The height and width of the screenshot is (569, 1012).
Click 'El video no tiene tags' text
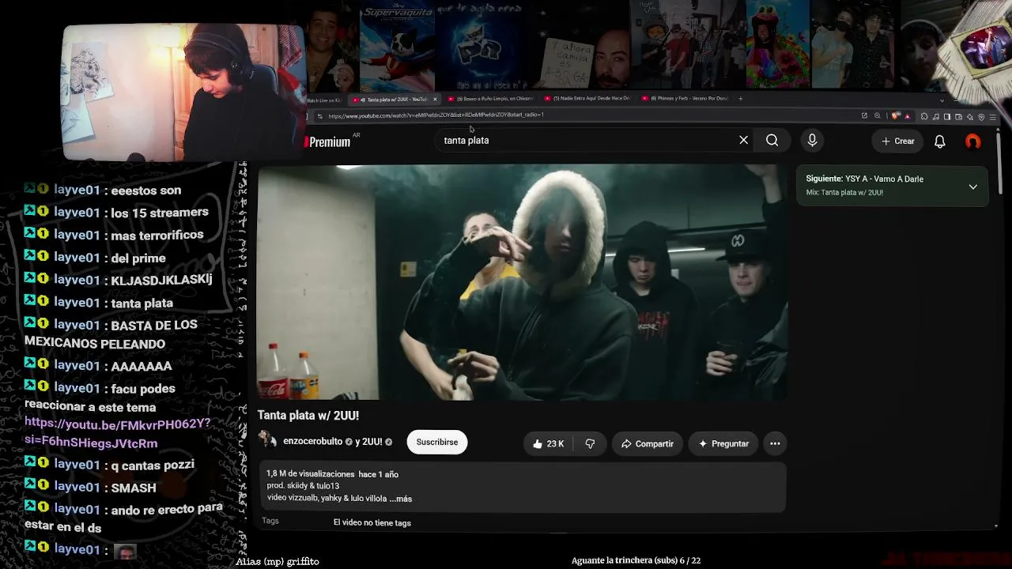(372, 523)
